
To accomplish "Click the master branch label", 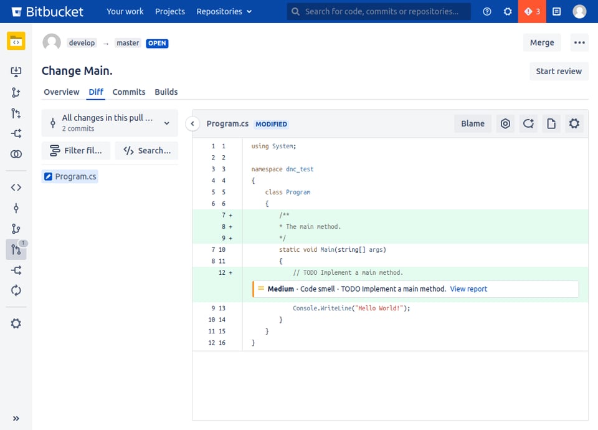I will click(128, 43).
